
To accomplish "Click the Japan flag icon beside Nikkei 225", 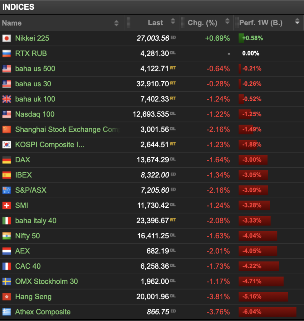I will [7, 38].
